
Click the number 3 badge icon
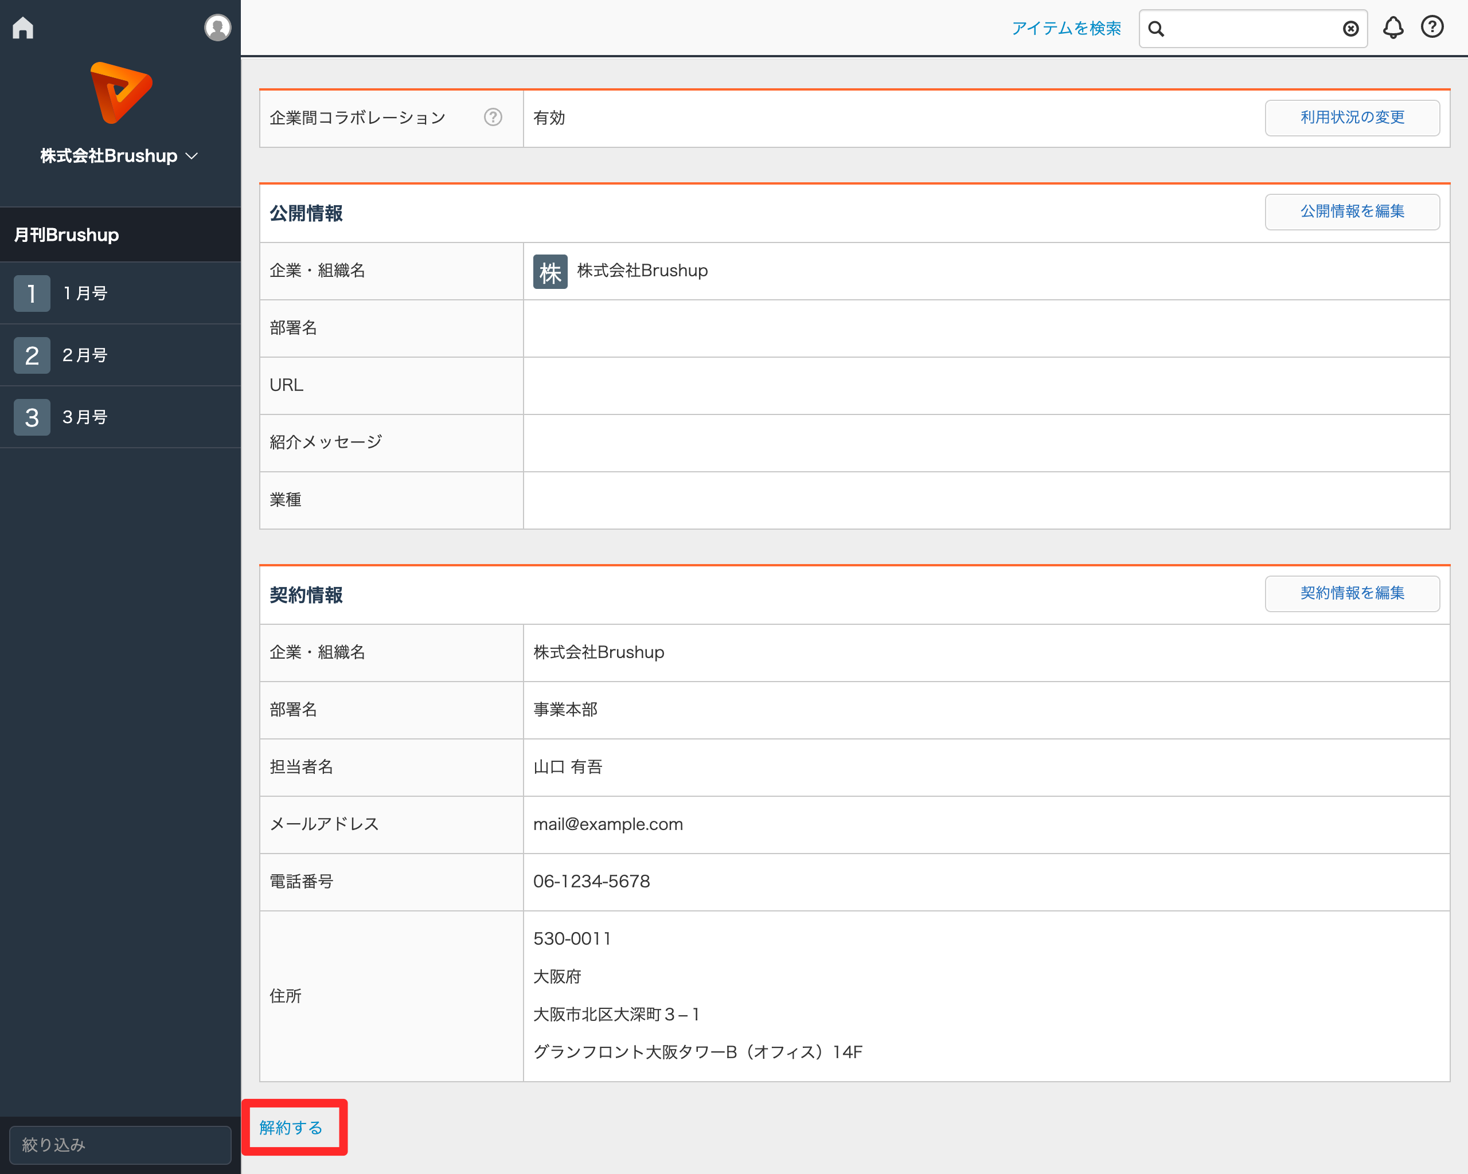[32, 417]
